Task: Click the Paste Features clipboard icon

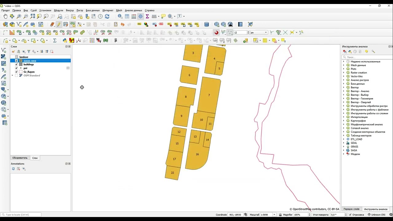Action: (116, 24)
